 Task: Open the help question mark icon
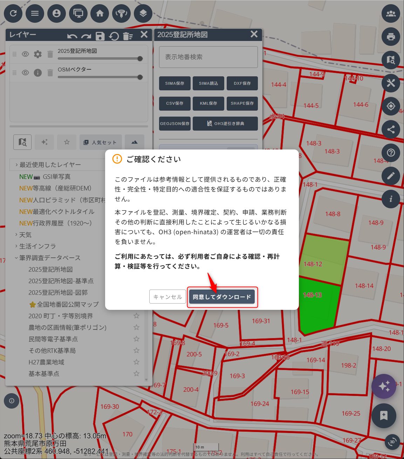coord(391,153)
